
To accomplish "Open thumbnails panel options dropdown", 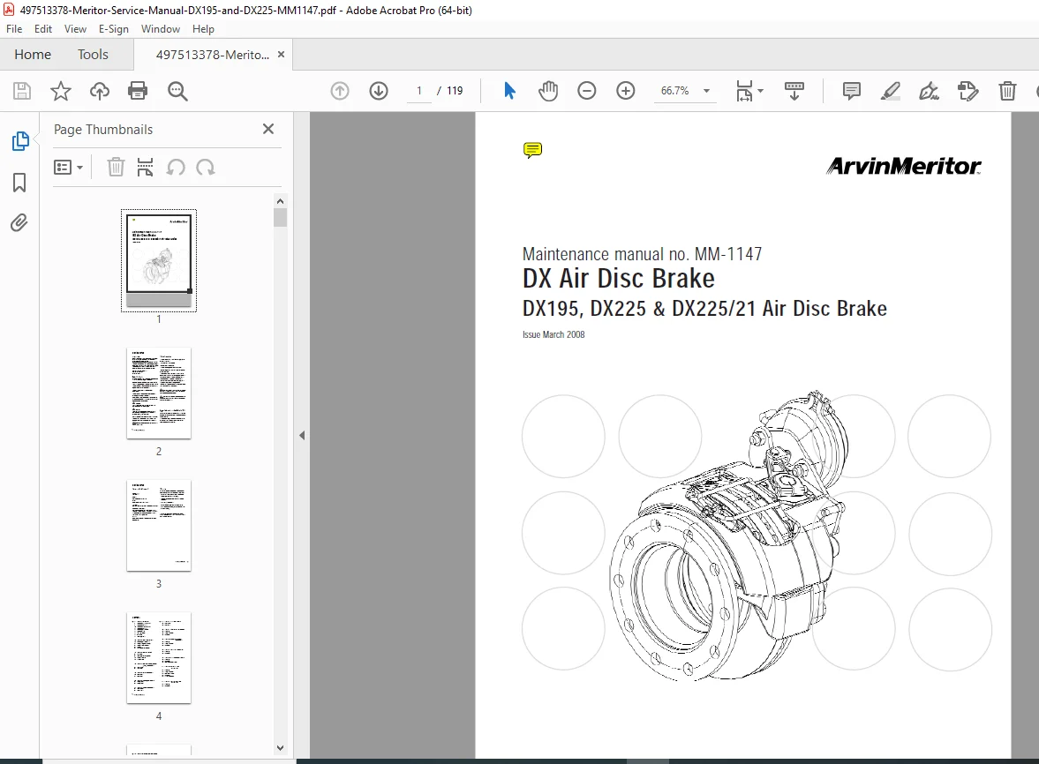I will tap(68, 168).
